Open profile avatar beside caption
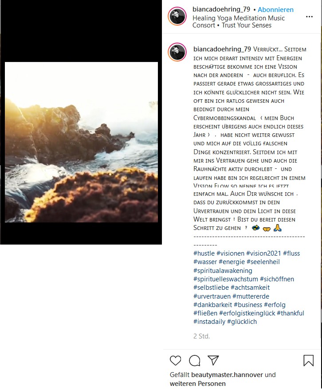 (177, 52)
